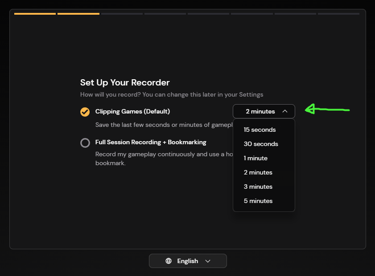Image resolution: width=375 pixels, height=276 pixels.
Task: Click the Clipping Games (Default) label
Action: tap(132, 111)
